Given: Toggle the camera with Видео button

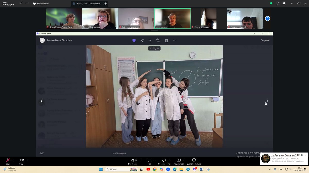Looking at the screenshot, I should point(22,161).
